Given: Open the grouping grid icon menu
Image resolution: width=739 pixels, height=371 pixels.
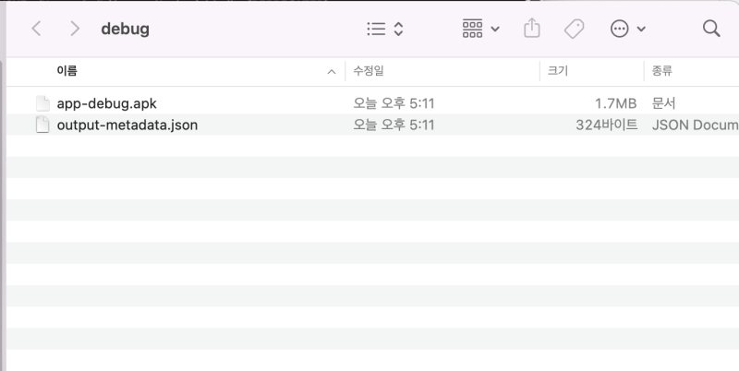Looking at the screenshot, I should [x=472, y=29].
